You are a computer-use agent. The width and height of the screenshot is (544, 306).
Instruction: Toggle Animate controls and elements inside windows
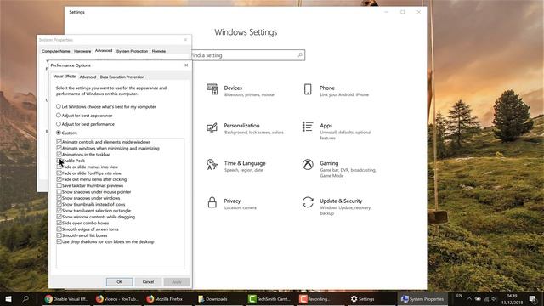(x=59, y=142)
